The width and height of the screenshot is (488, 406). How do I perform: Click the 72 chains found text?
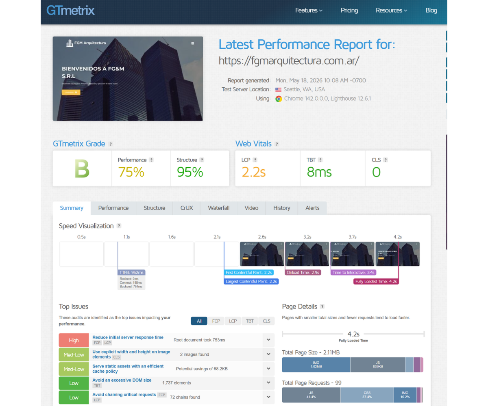point(185,397)
